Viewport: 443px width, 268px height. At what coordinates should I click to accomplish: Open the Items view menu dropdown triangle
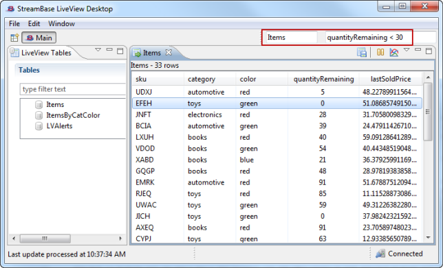(x=407, y=50)
